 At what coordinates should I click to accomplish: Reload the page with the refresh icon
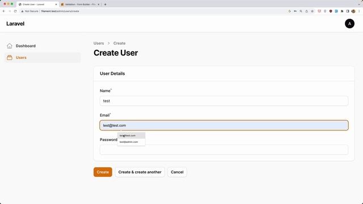pos(15,11)
